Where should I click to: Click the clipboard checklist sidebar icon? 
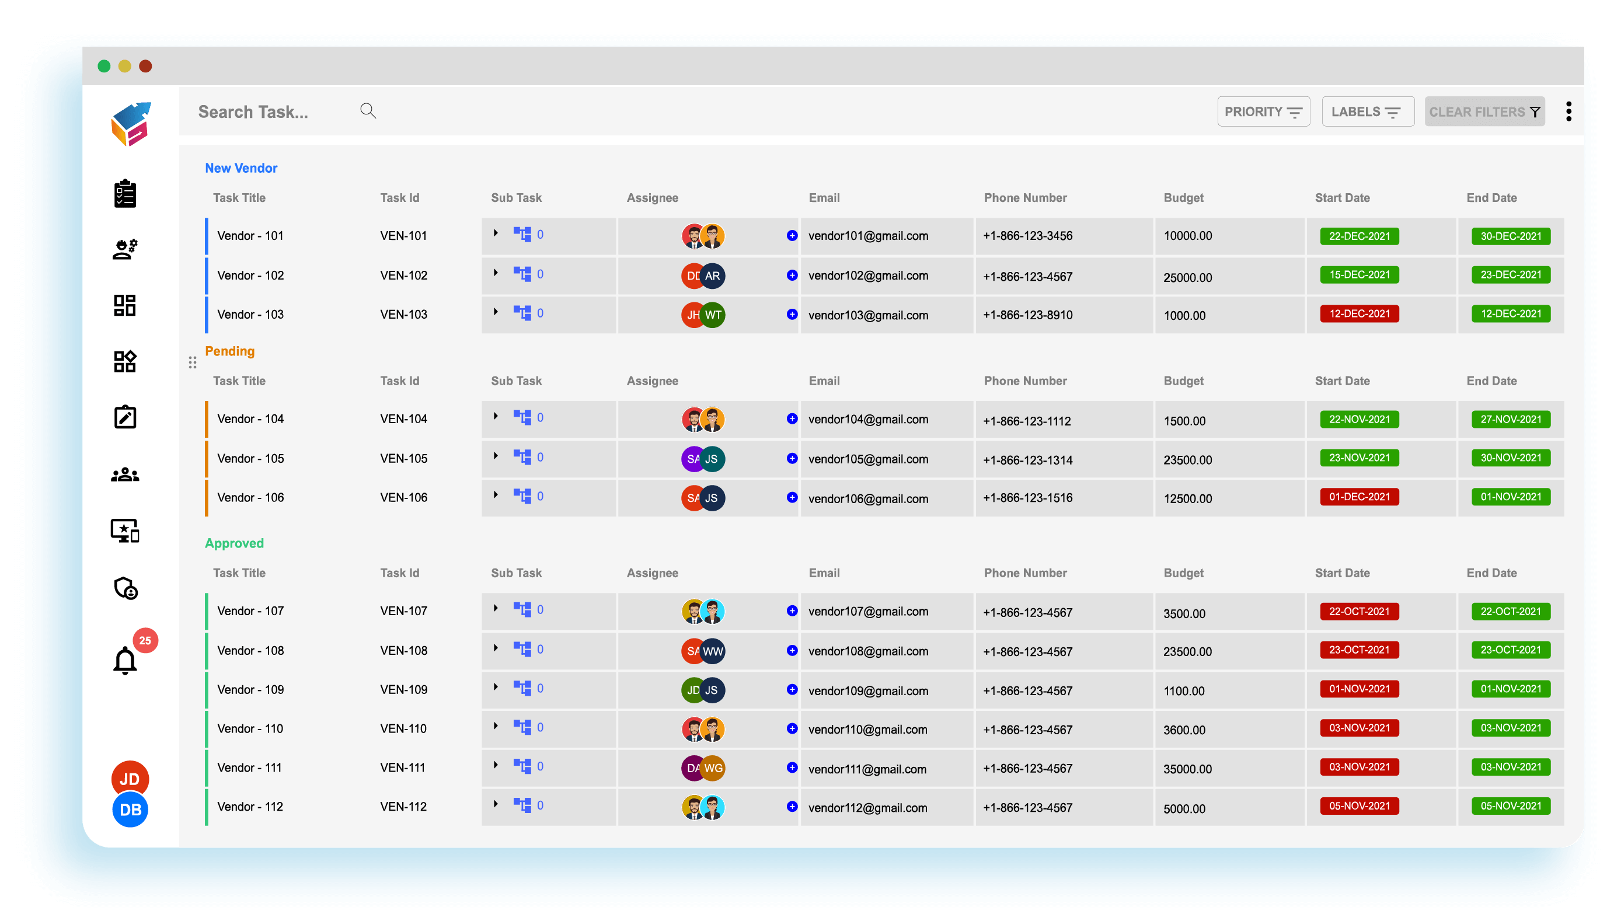pyautogui.click(x=124, y=194)
